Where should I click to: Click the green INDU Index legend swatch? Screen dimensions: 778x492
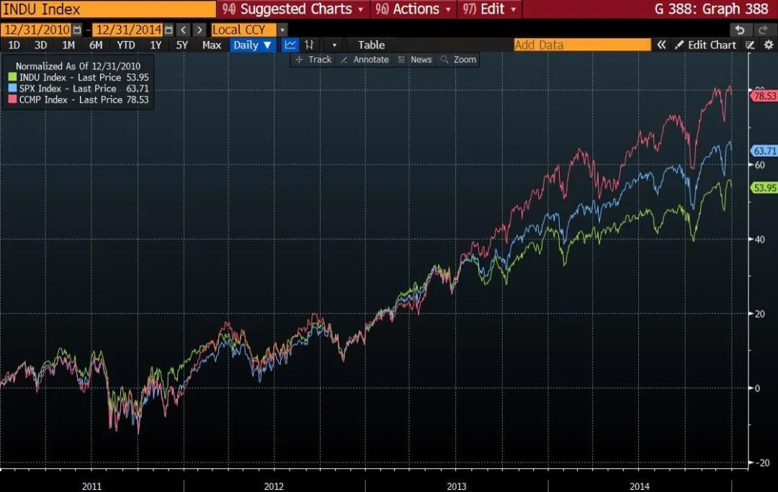pos(12,77)
